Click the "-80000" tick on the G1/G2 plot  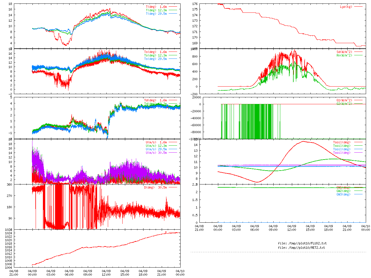click(196, 132)
